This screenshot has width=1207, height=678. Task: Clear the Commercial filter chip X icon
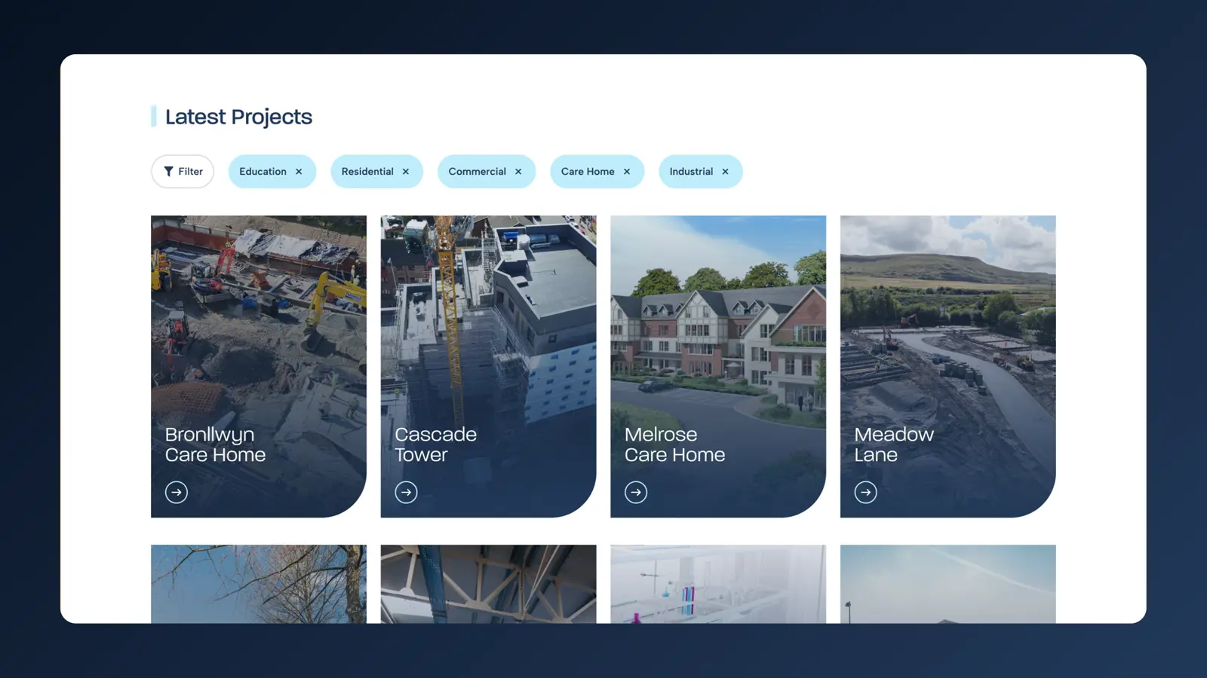click(x=518, y=172)
